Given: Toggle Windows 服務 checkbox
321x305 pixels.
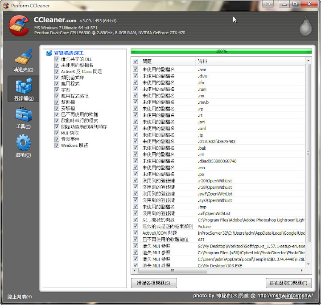Looking at the screenshot, I should coord(57,145).
